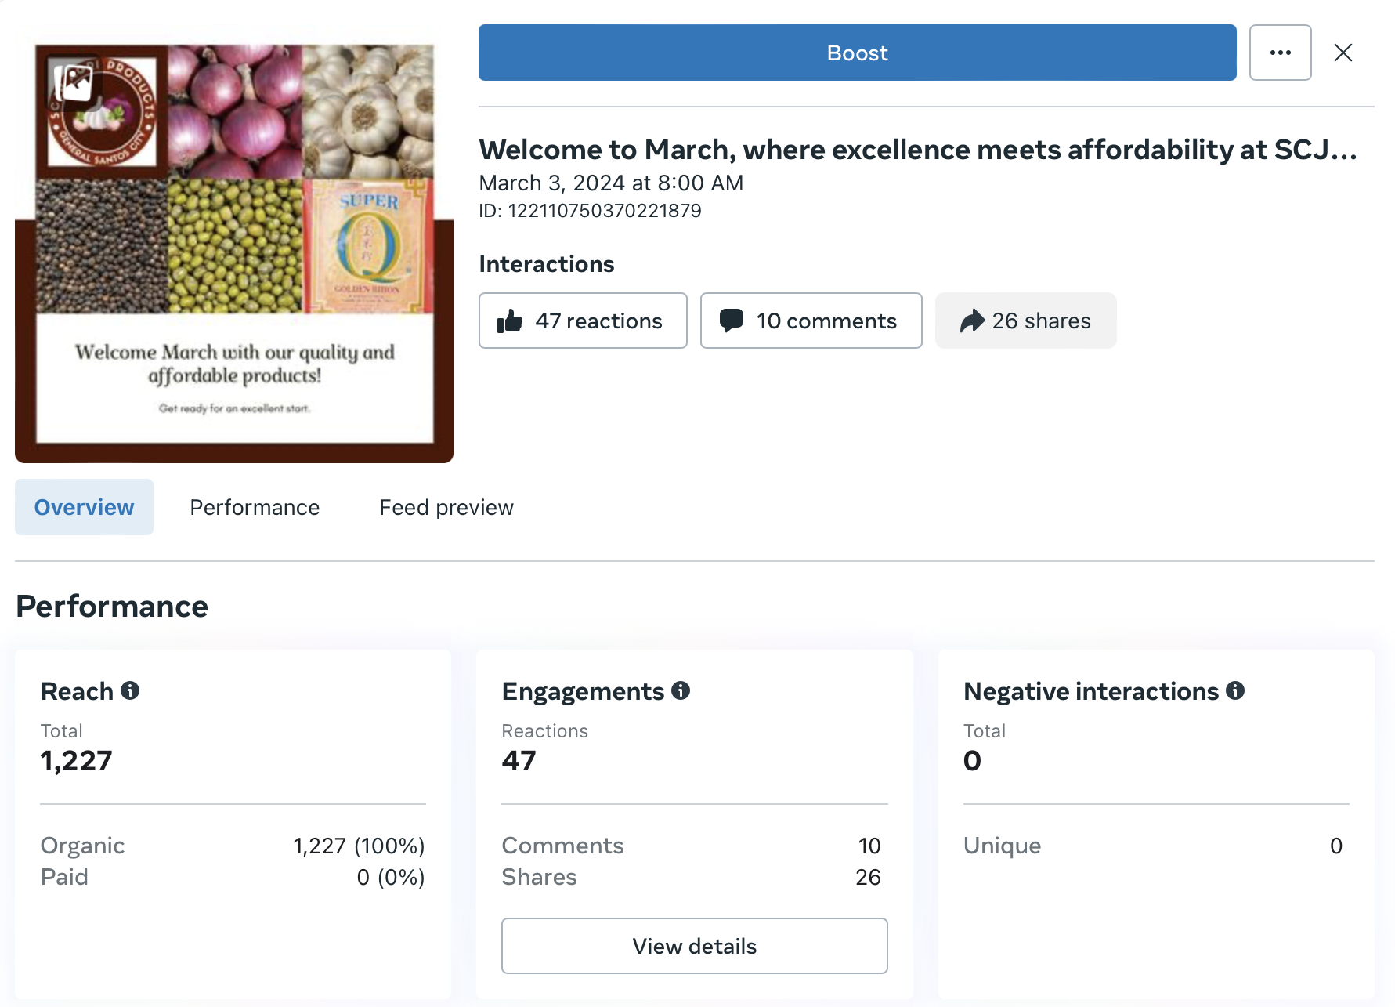This screenshot has width=1395, height=1007.
Task: Click the Engagements info icon
Action: (x=681, y=690)
